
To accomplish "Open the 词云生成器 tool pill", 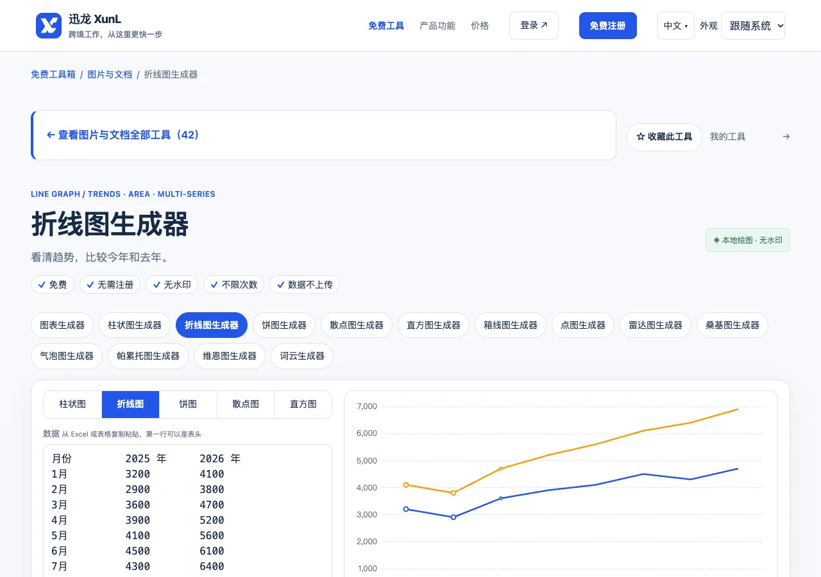I will pyautogui.click(x=302, y=356).
